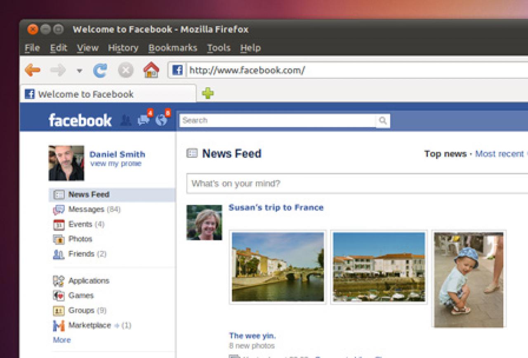Click the Facebook Search field
528x358 pixels.
coord(277,120)
